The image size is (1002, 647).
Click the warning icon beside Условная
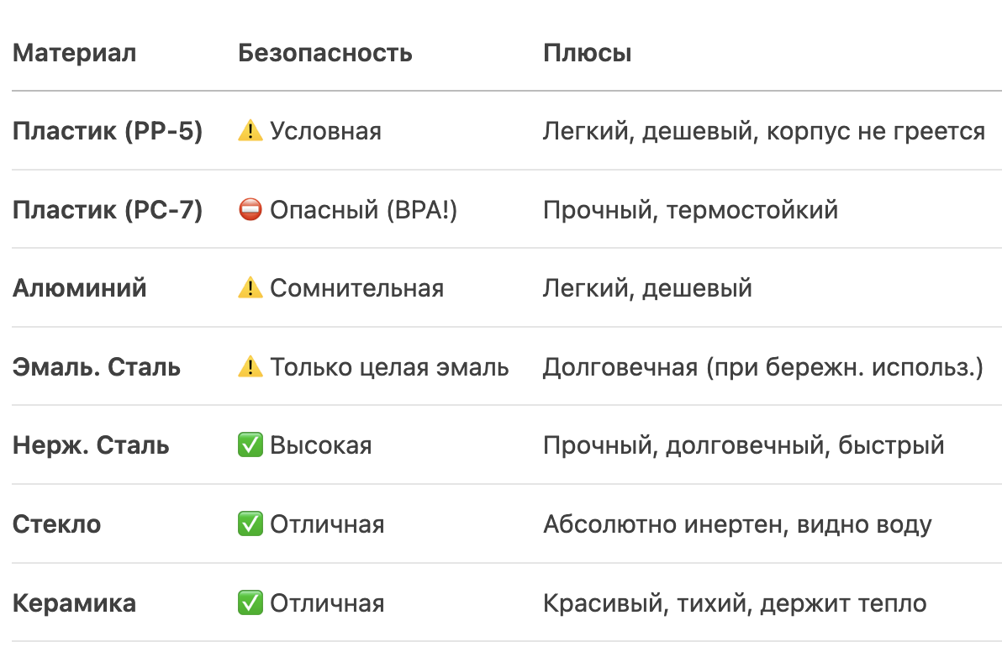(250, 131)
